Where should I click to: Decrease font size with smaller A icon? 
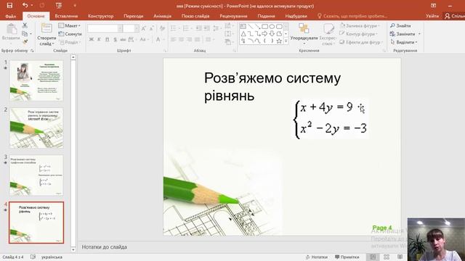tap(152, 28)
